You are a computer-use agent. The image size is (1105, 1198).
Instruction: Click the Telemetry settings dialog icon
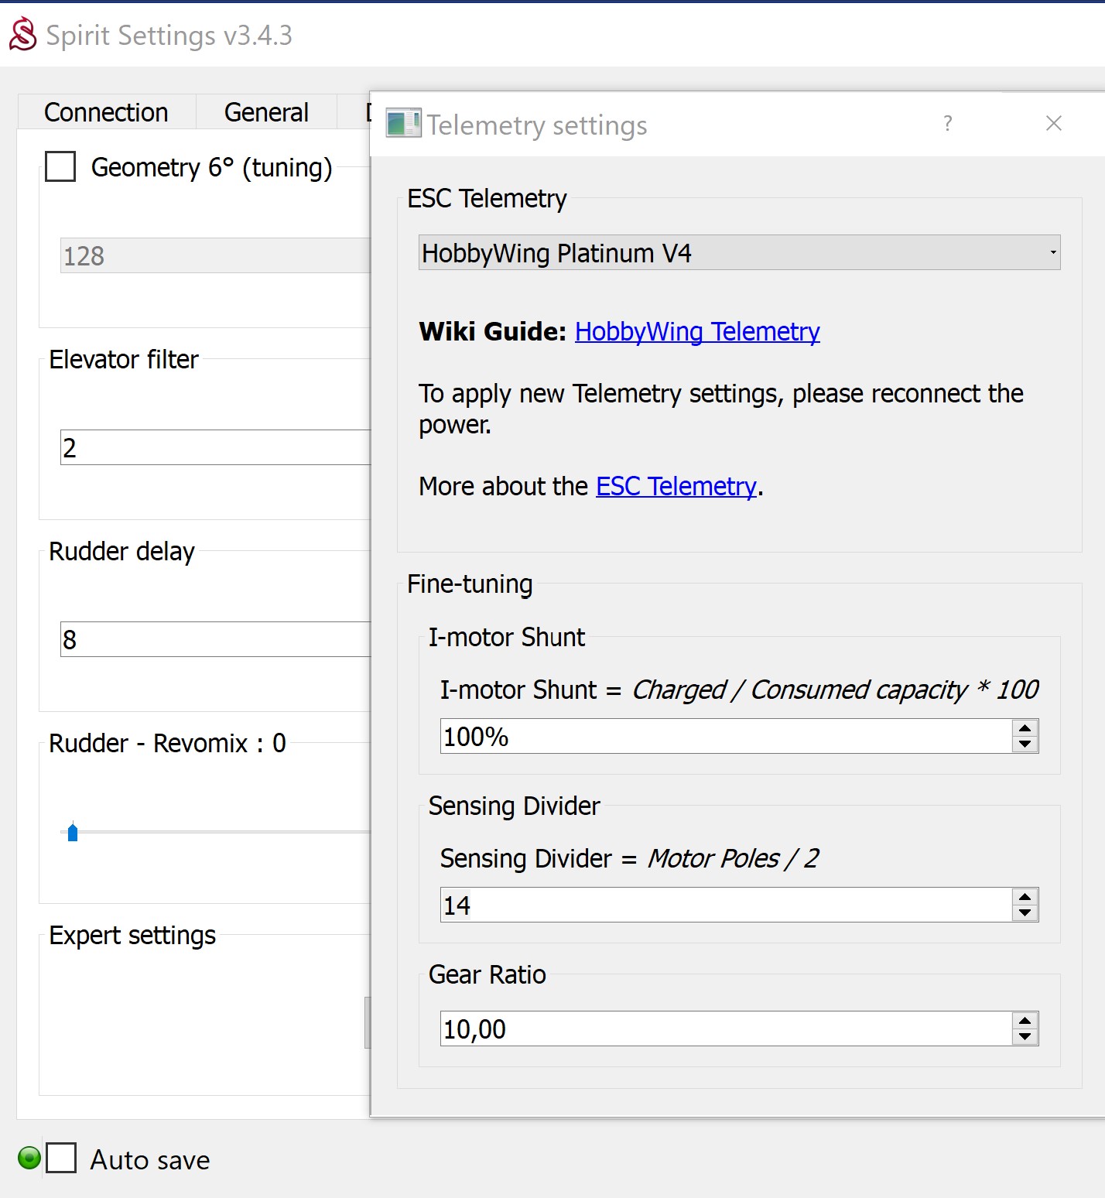(403, 124)
